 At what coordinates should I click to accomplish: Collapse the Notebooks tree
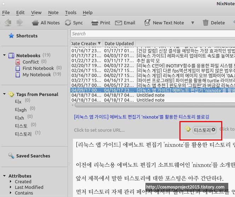[x=5, y=55]
